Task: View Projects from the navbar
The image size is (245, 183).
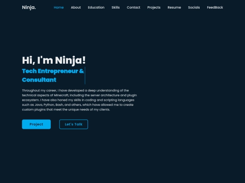Action: 154,8
